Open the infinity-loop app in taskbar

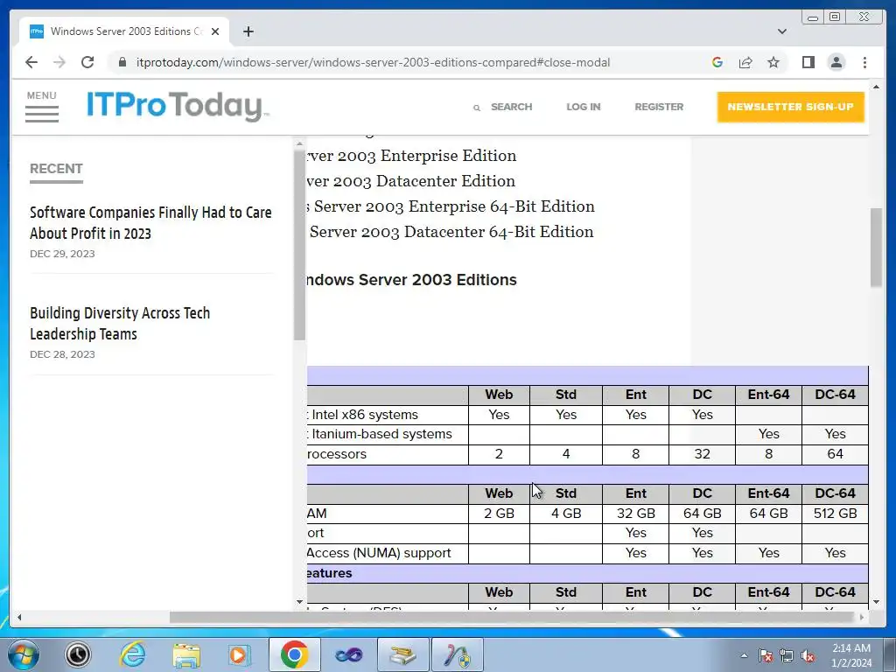348,654
